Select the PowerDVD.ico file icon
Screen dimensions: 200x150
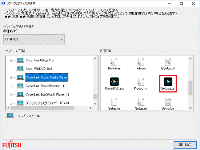tap(115, 82)
